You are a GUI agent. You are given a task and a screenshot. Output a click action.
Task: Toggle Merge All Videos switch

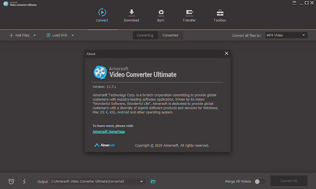(260, 182)
